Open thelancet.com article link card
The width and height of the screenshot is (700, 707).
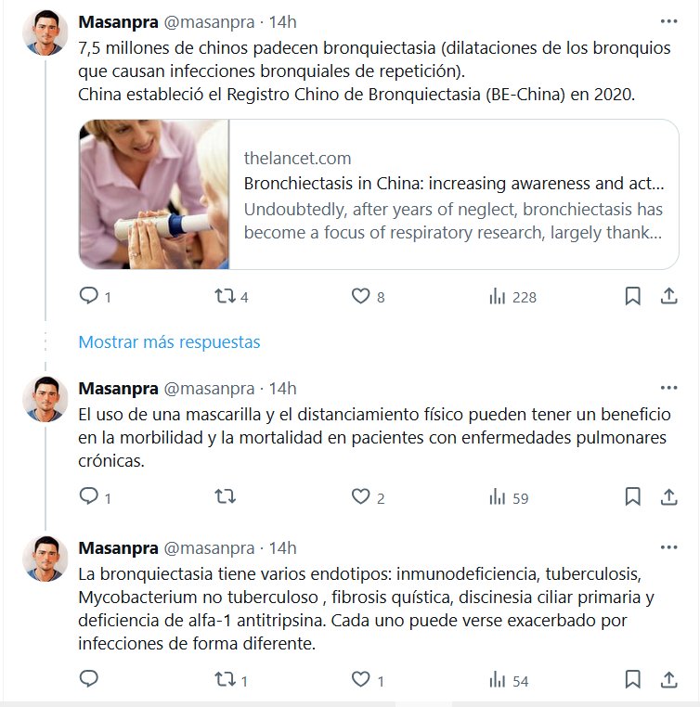379,194
